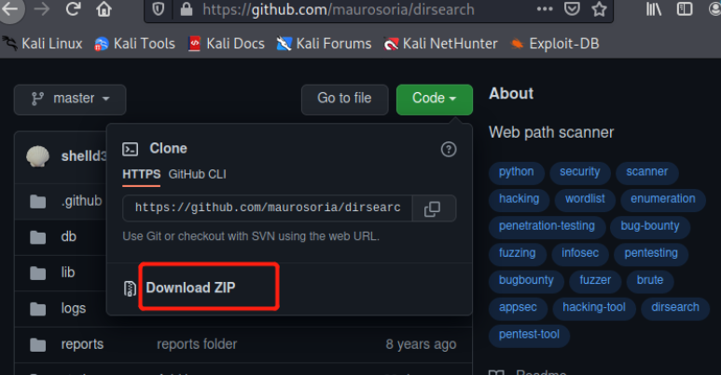Copy the clone URL with clipboard icon

tap(432, 208)
